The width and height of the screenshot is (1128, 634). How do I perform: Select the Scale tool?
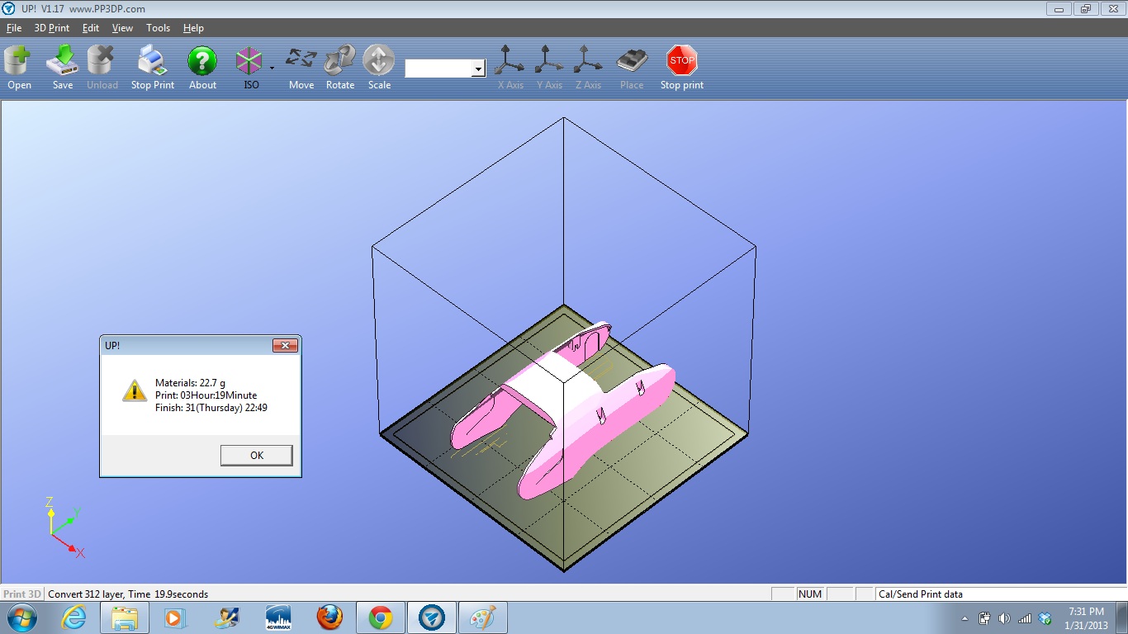(x=379, y=60)
